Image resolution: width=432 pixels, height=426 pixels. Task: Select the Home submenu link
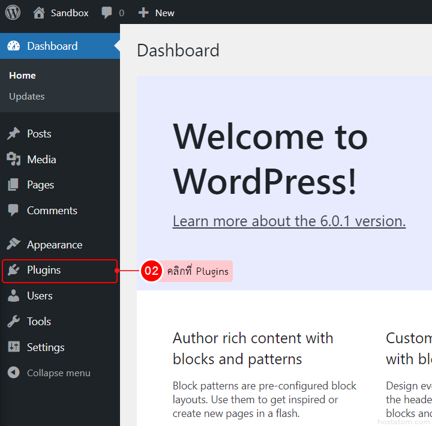click(x=22, y=76)
